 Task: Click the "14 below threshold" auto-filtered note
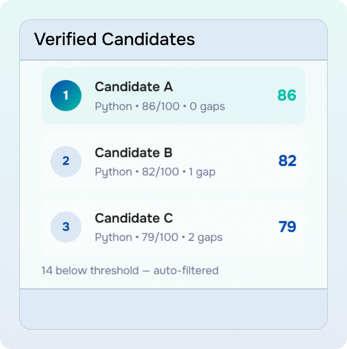coord(130,270)
